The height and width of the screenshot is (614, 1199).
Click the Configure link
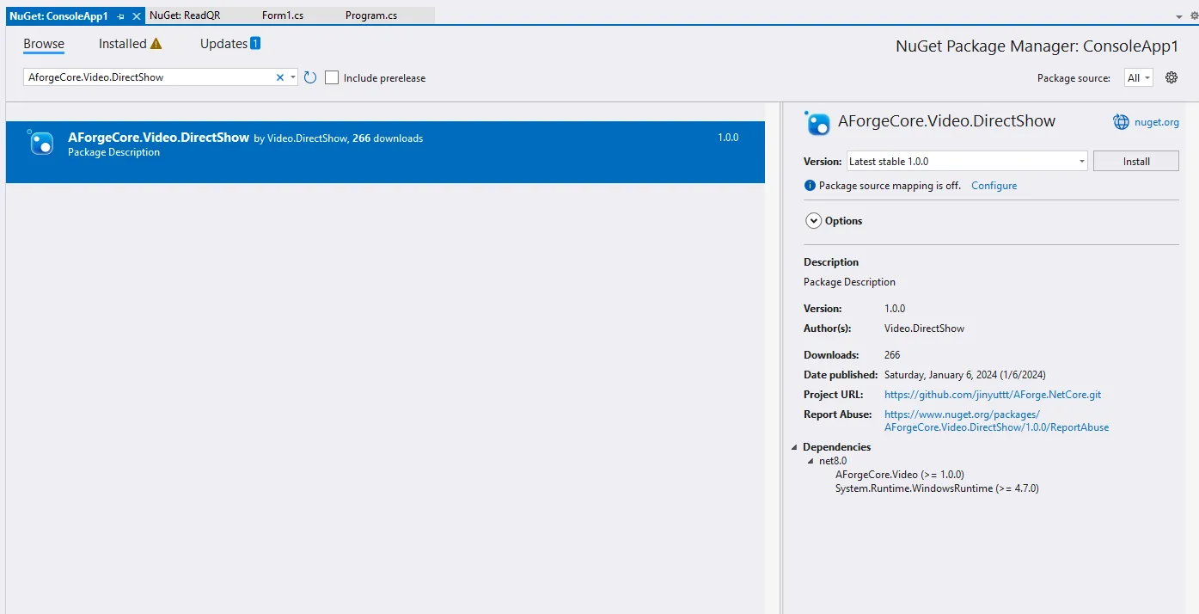tap(994, 186)
